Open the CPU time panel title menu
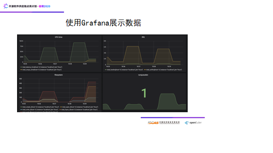Image resolution: width=273 pixels, height=153 pixels. (58, 37)
